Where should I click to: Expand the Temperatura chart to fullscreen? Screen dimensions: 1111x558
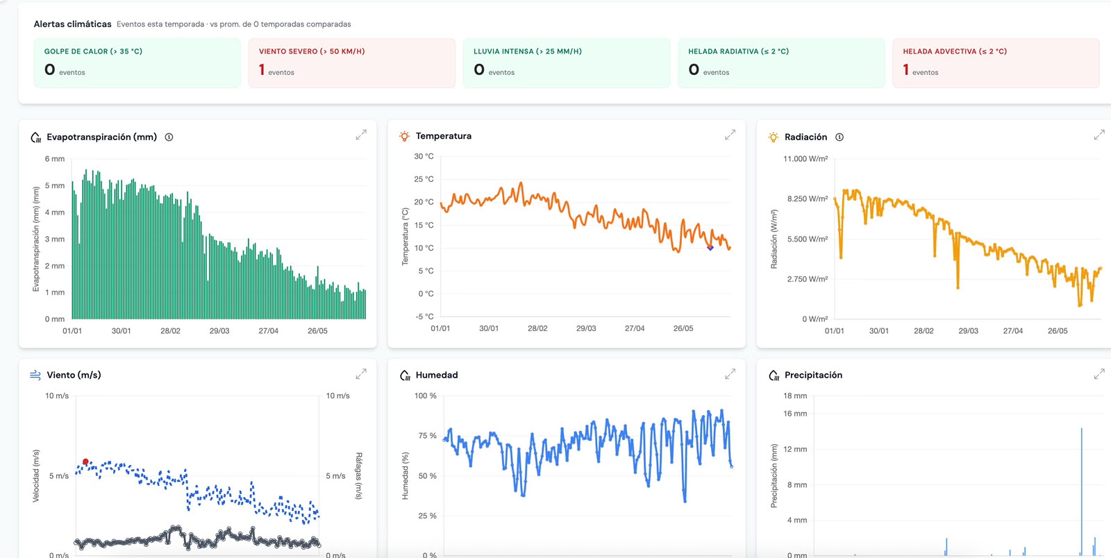point(730,135)
